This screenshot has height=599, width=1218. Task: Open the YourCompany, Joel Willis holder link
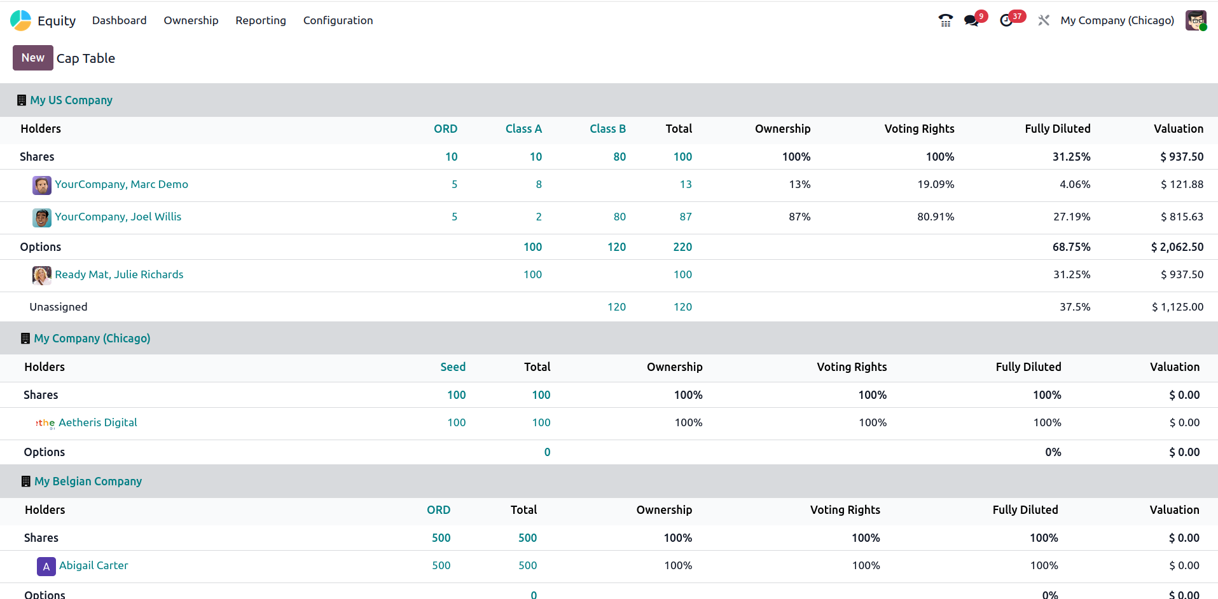pos(118,217)
